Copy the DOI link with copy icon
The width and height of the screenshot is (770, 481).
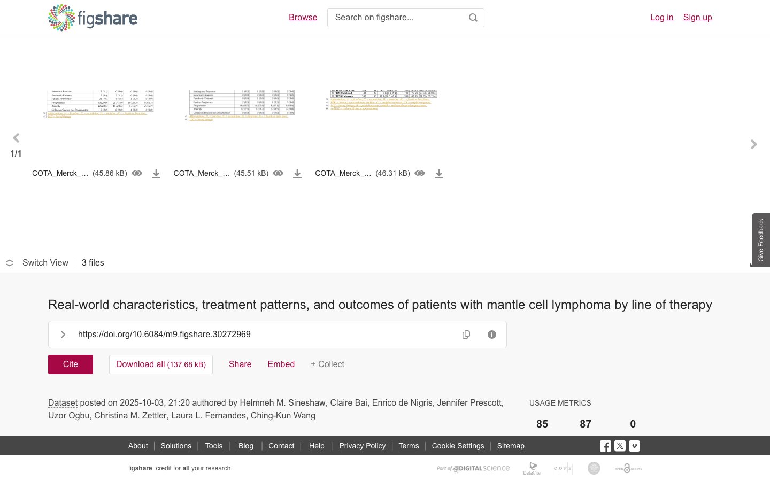tap(466, 335)
